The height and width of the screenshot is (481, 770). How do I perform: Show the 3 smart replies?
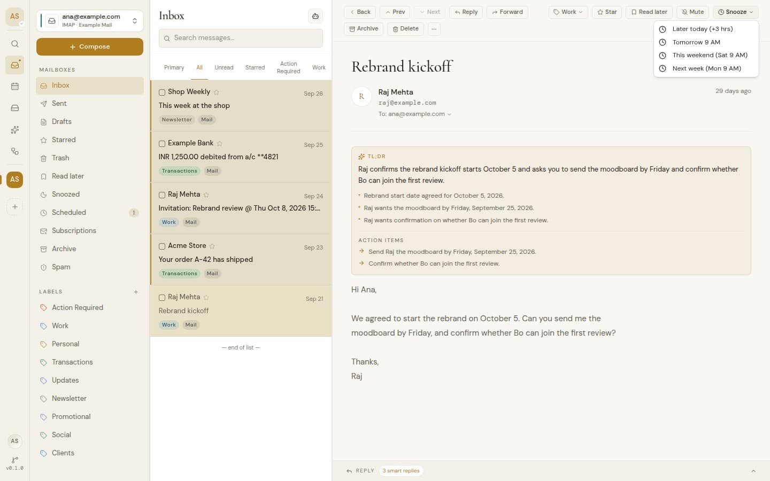[x=401, y=471]
